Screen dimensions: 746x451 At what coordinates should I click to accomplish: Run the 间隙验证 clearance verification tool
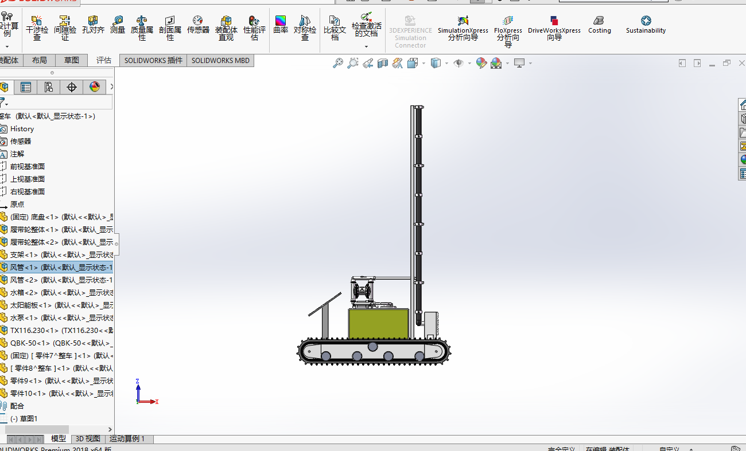click(65, 28)
